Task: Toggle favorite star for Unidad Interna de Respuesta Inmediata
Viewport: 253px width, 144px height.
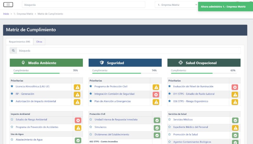Action: tap(91, 120)
